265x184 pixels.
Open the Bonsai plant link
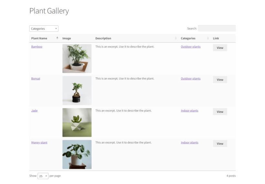(36, 78)
